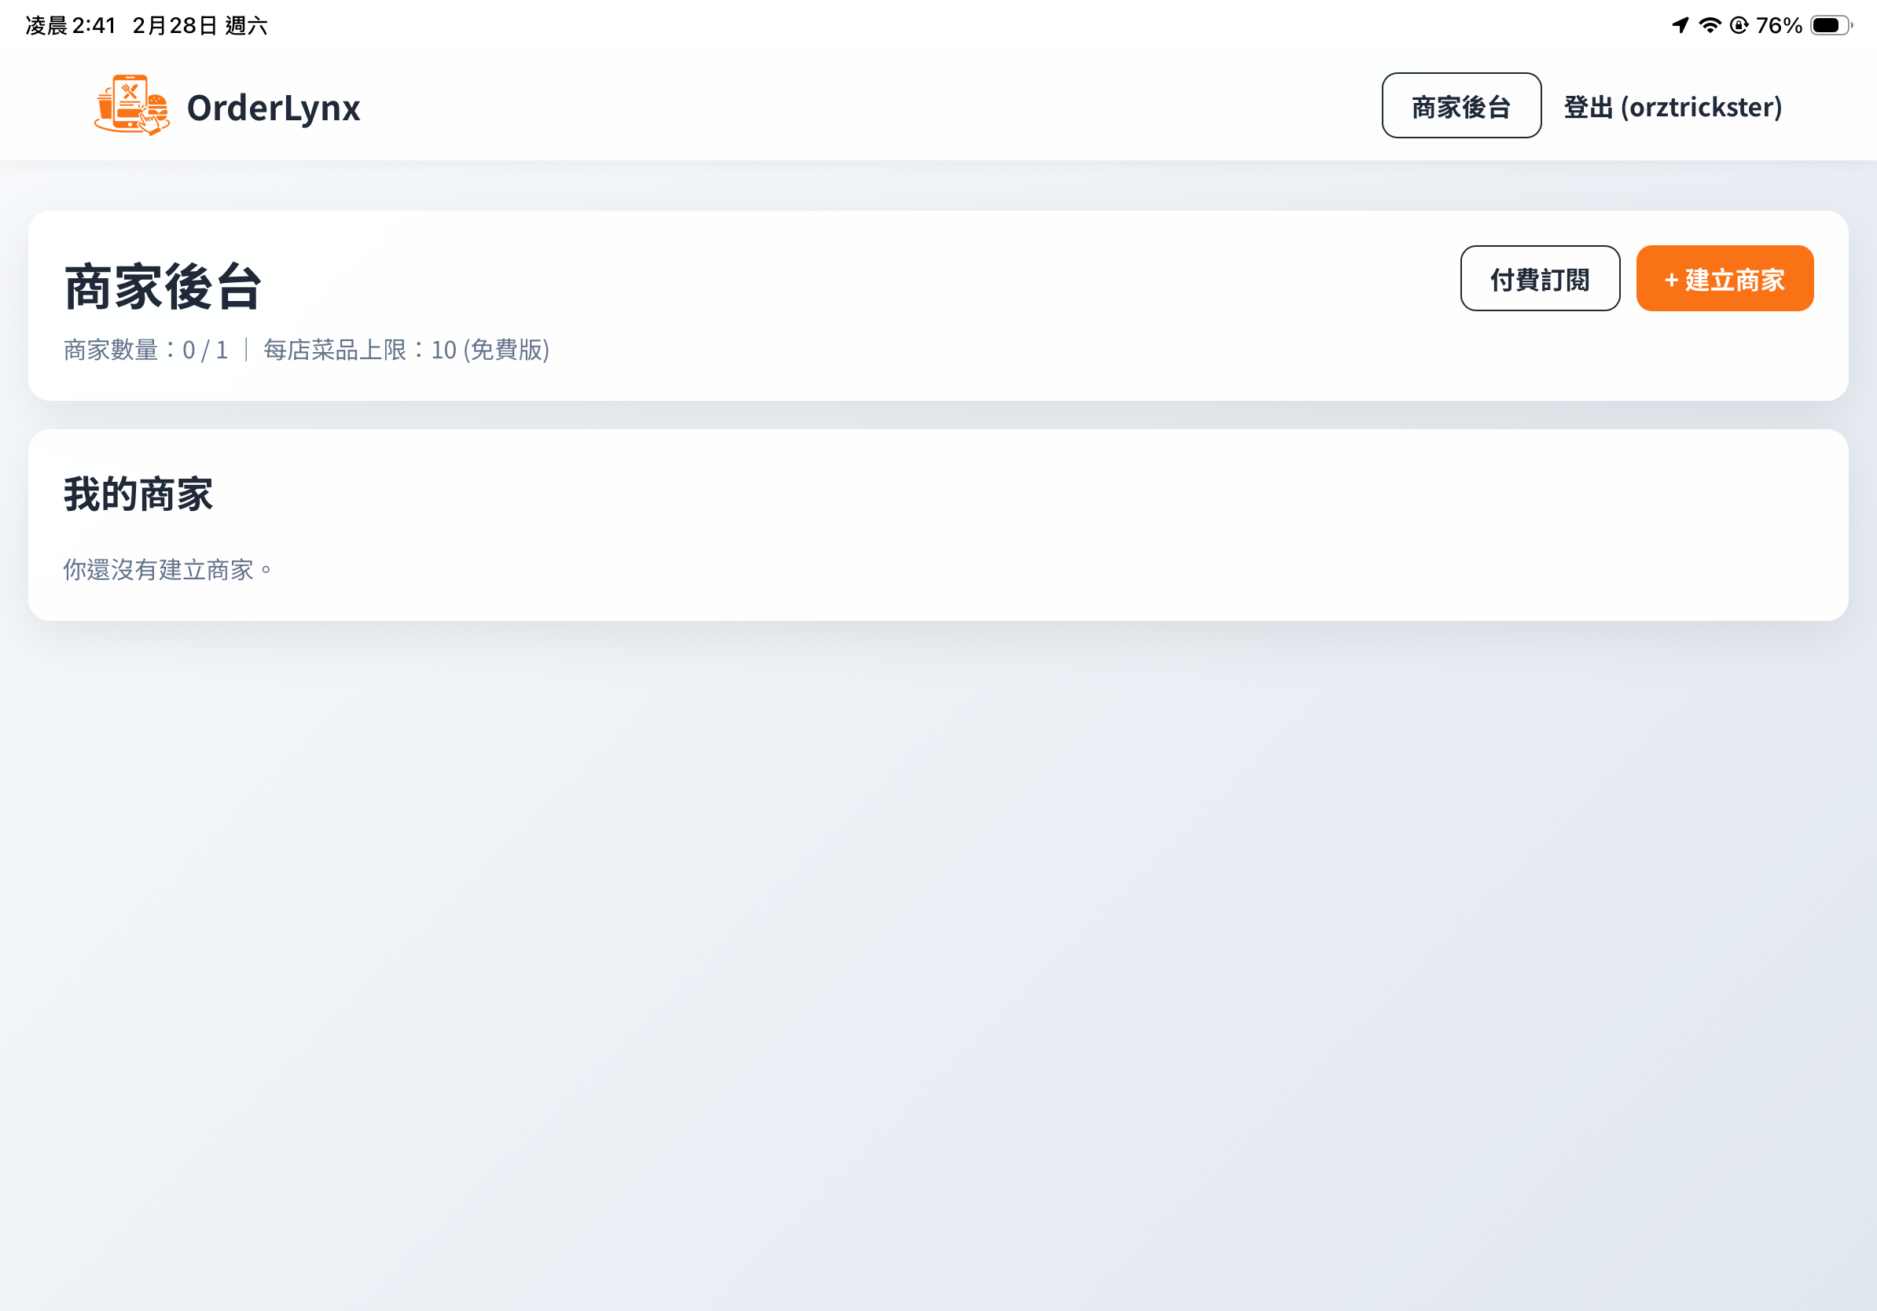Screen dimensions: 1877x1311
Task: Tap the OrderLynx brand name text
Action: (x=273, y=108)
